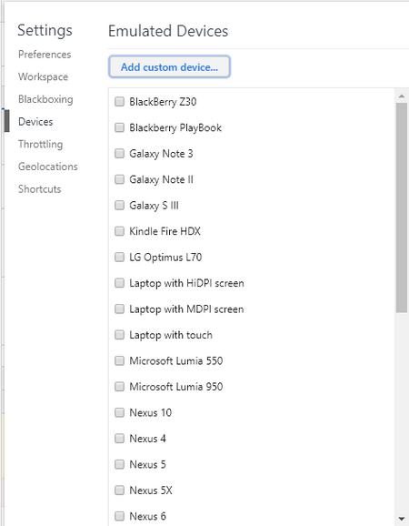Viewport: 409px width, 526px height.
Task: Check the Blackberry PlayBook device
Action: [x=119, y=127]
